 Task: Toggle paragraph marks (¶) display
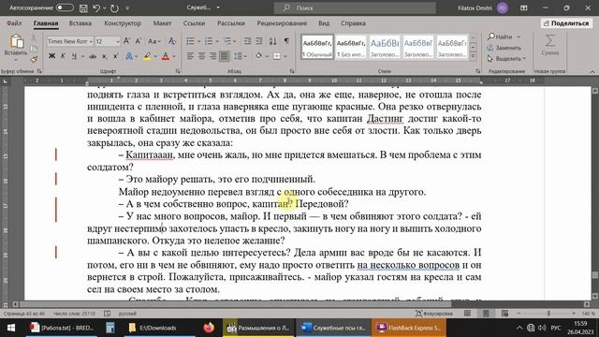pyautogui.click(x=286, y=41)
